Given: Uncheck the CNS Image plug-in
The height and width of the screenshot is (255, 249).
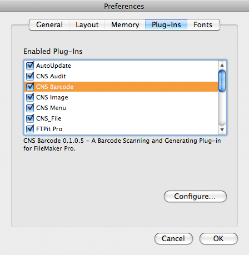Looking at the screenshot, I should 30,97.
